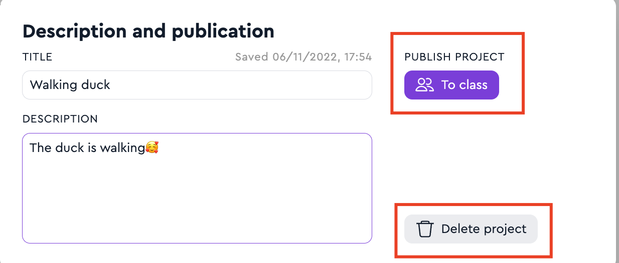619x263 pixels.
Task: Publish the project to class
Action: coord(451,85)
